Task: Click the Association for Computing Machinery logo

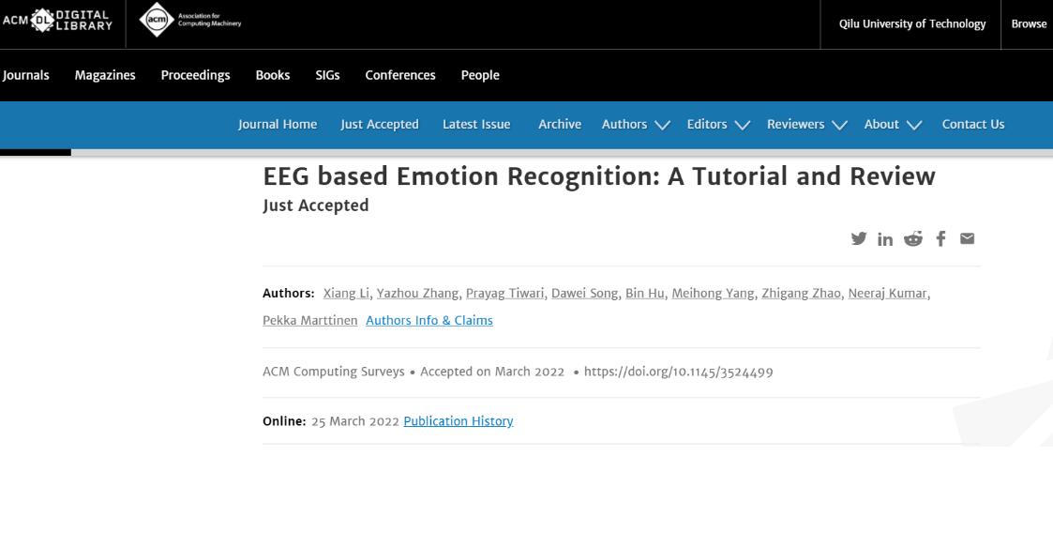Action: pyautogui.click(x=190, y=21)
